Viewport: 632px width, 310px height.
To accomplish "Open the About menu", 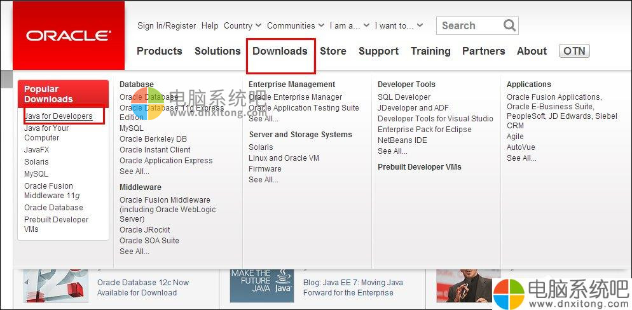I will click(532, 51).
